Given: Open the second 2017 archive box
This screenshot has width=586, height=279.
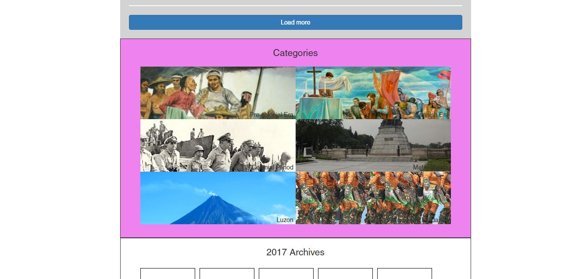Looking at the screenshot, I should pyautogui.click(x=227, y=274).
